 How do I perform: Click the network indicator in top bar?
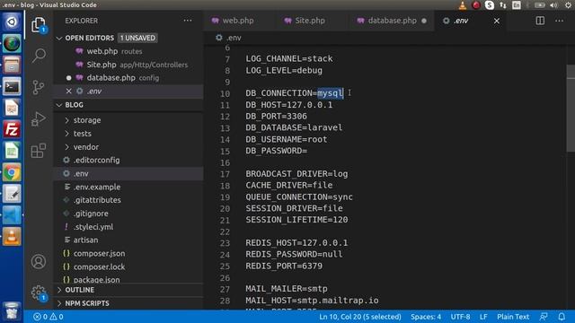tap(503, 5)
